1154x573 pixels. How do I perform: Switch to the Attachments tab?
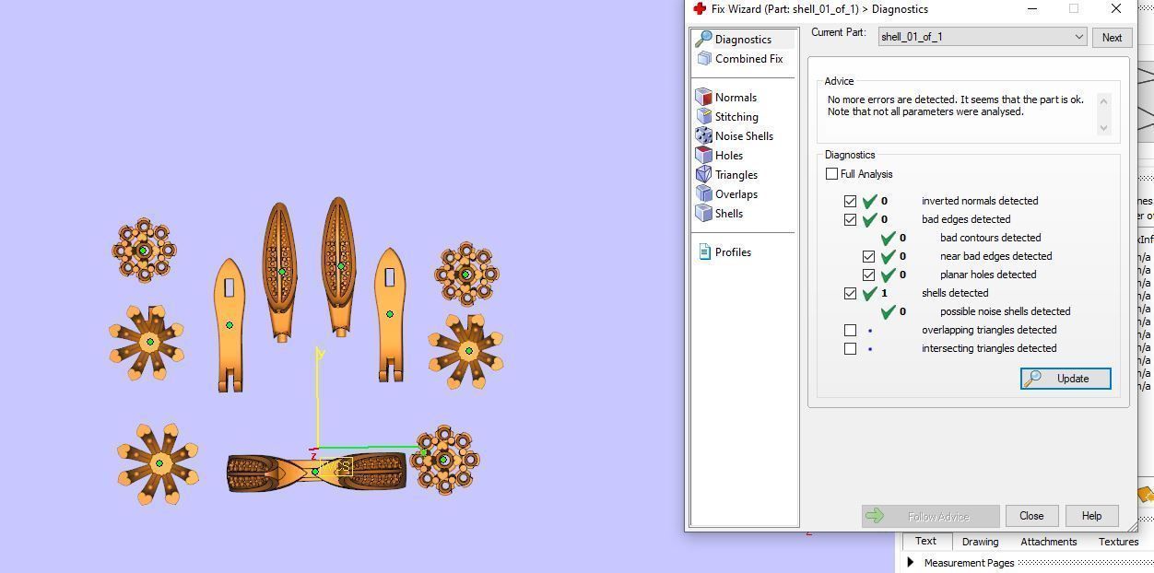tap(1048, 542)
